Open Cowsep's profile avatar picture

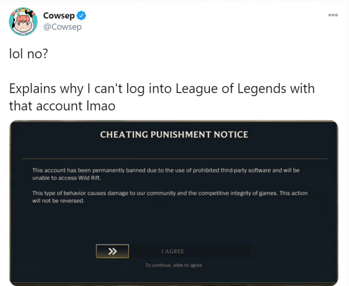click(x=23, y=22)
